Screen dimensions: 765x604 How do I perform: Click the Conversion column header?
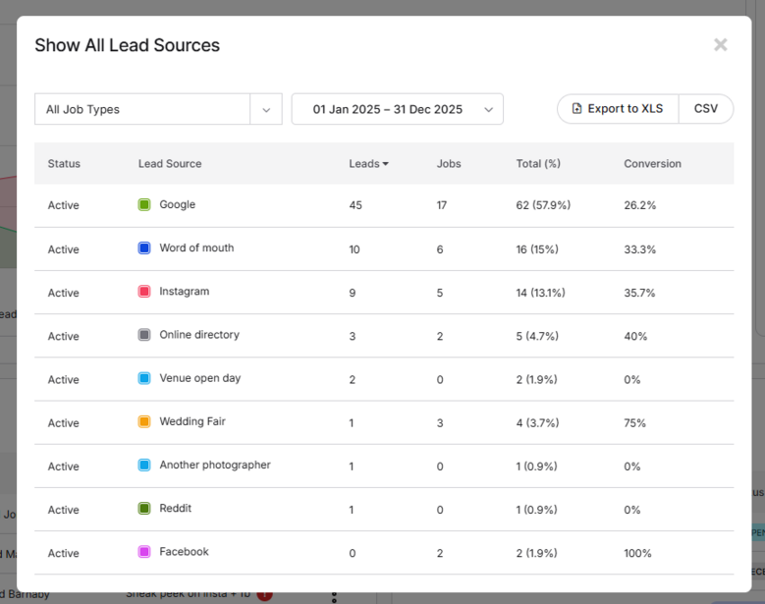pyautogui.click(x=652, y=164)
